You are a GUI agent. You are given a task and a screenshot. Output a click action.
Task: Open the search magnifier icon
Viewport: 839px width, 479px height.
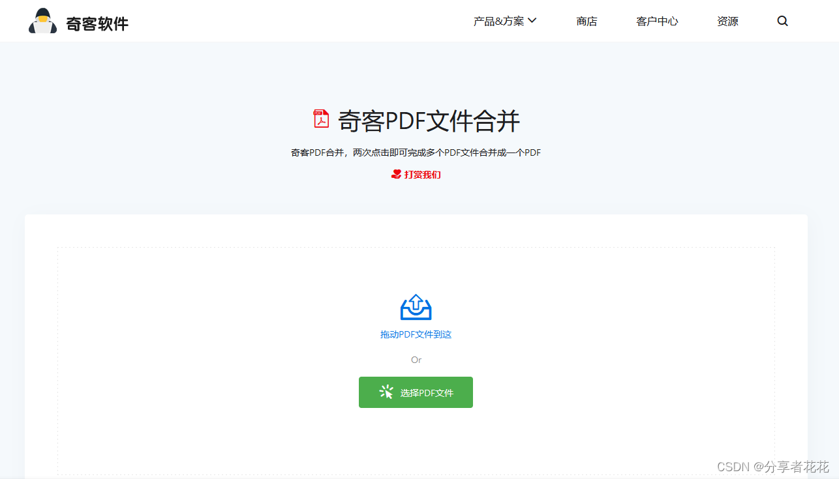[783, 21]
